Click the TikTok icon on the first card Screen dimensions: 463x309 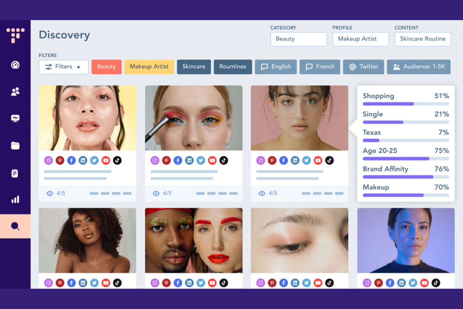[x=117, y=160]
